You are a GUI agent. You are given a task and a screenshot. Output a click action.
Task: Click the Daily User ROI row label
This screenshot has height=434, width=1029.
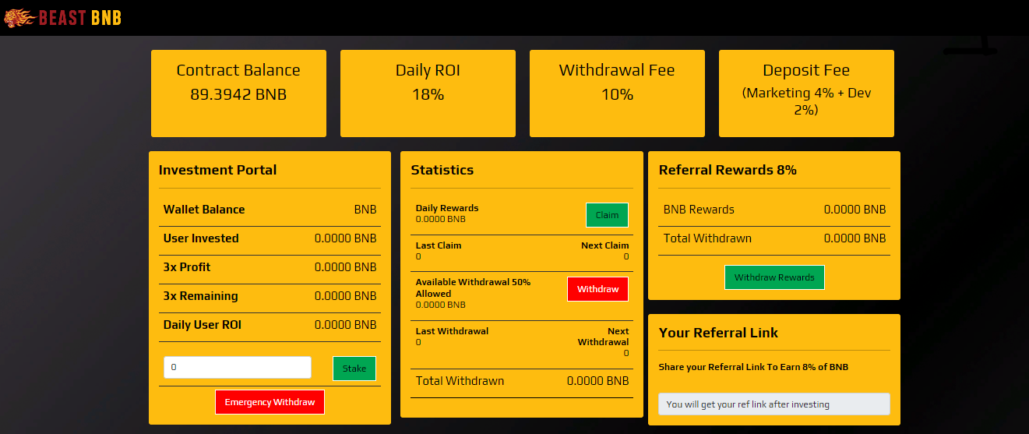click(x=203, y=325)
